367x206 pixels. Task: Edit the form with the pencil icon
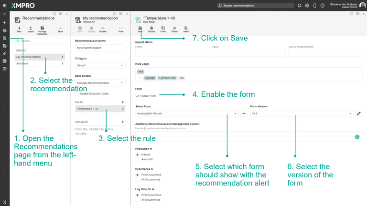point(359,113)
